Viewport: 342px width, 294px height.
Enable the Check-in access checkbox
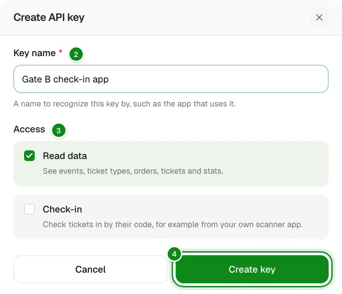(29, 209)
